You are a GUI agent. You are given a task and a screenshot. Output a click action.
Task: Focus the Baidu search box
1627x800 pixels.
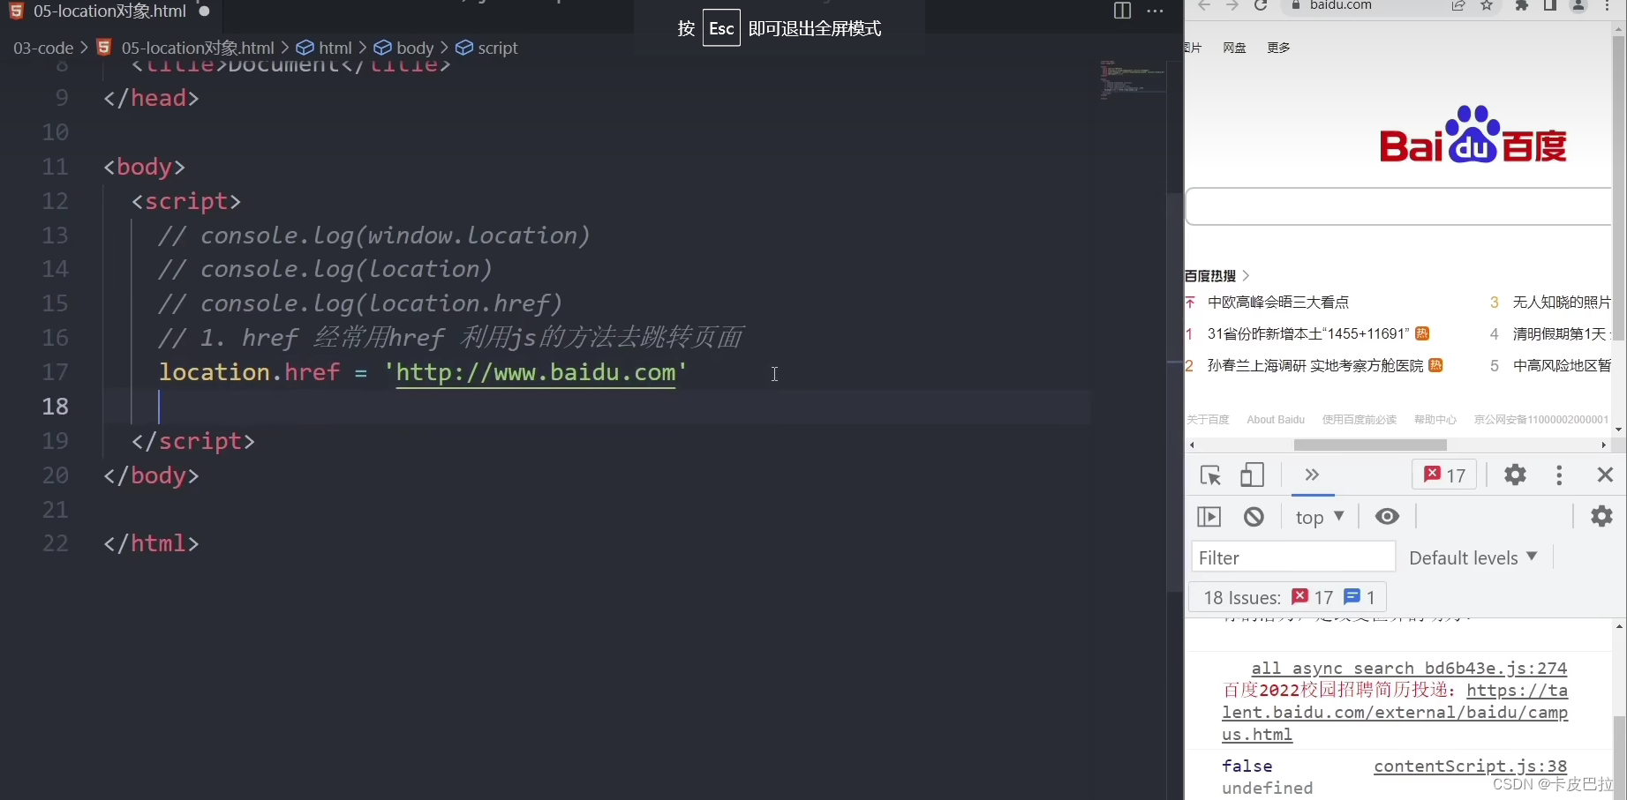1398,206
